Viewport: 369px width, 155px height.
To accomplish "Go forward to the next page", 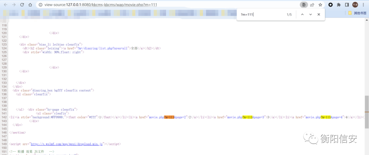I will click(14, 5).
